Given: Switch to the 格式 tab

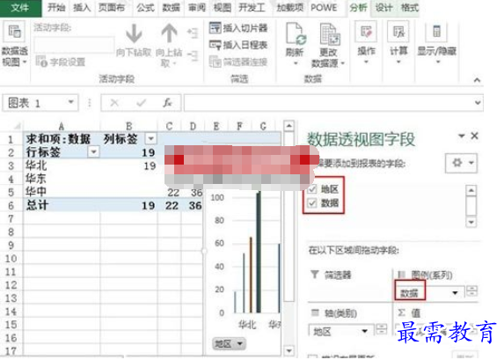Looking at the screenshot, I should pos(410,7).
